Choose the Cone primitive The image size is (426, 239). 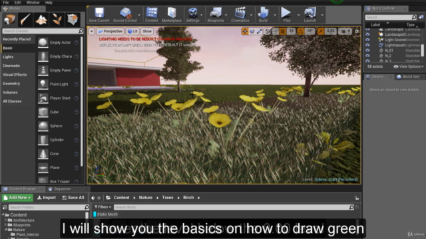[x=58, y=153]
